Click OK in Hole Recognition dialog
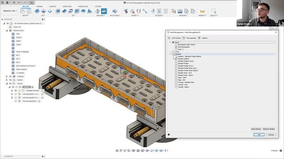Image resolution: width=284 pixels, height=159 pixels. click(x=259, y=135)
